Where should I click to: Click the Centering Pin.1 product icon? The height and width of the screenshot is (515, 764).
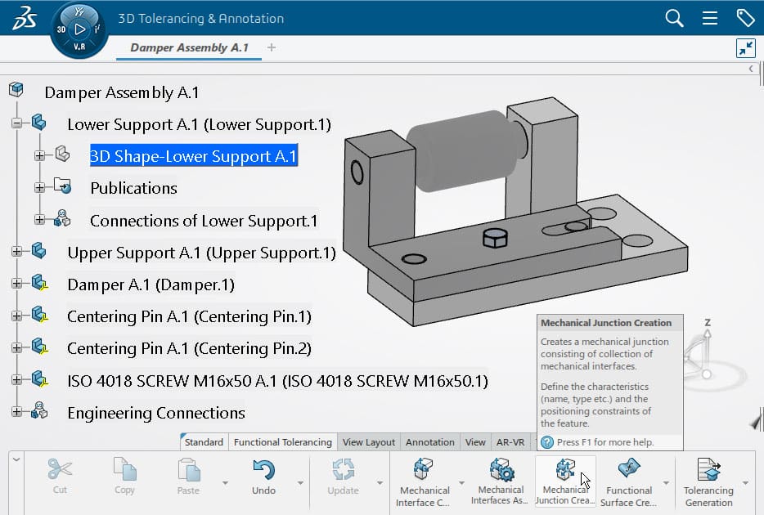(39, 315)
